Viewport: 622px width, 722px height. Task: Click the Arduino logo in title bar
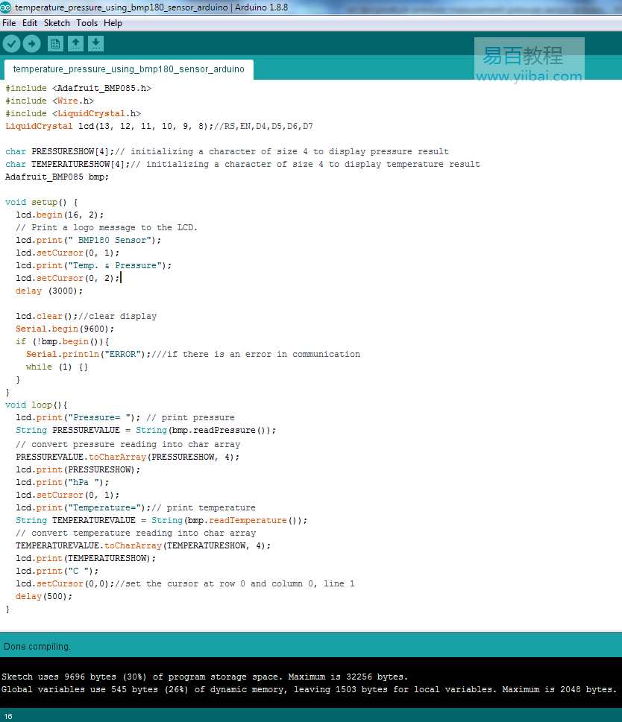[7, 7]
